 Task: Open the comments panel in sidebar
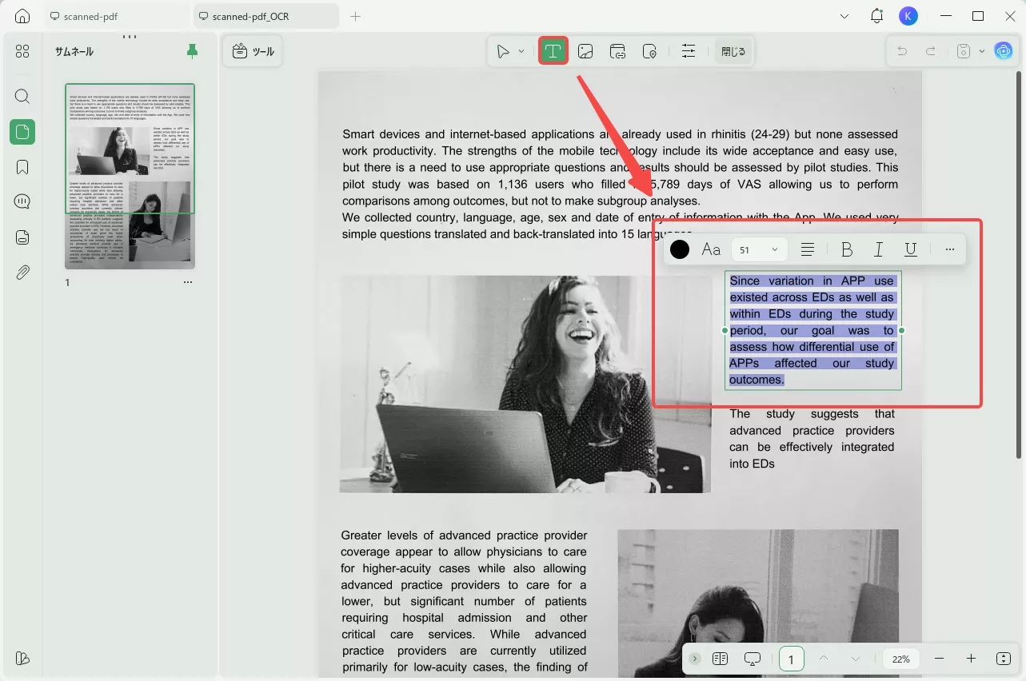coord(22,201)
